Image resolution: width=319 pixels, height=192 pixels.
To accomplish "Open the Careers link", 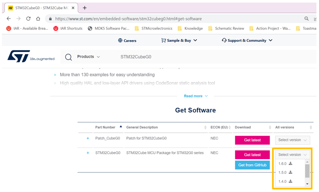I will pyautogui.click(x=127, y=40).
